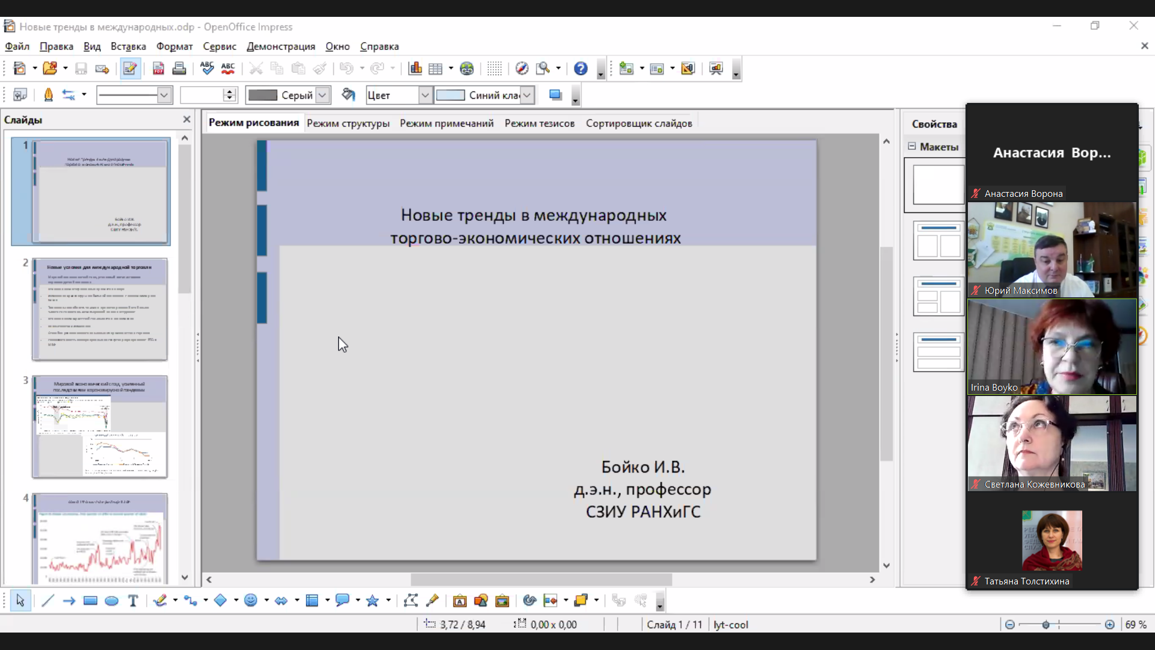Select slide 4 thumbnail
The height and width of the screenshot is (650, 1155).
tap(100, 538)
